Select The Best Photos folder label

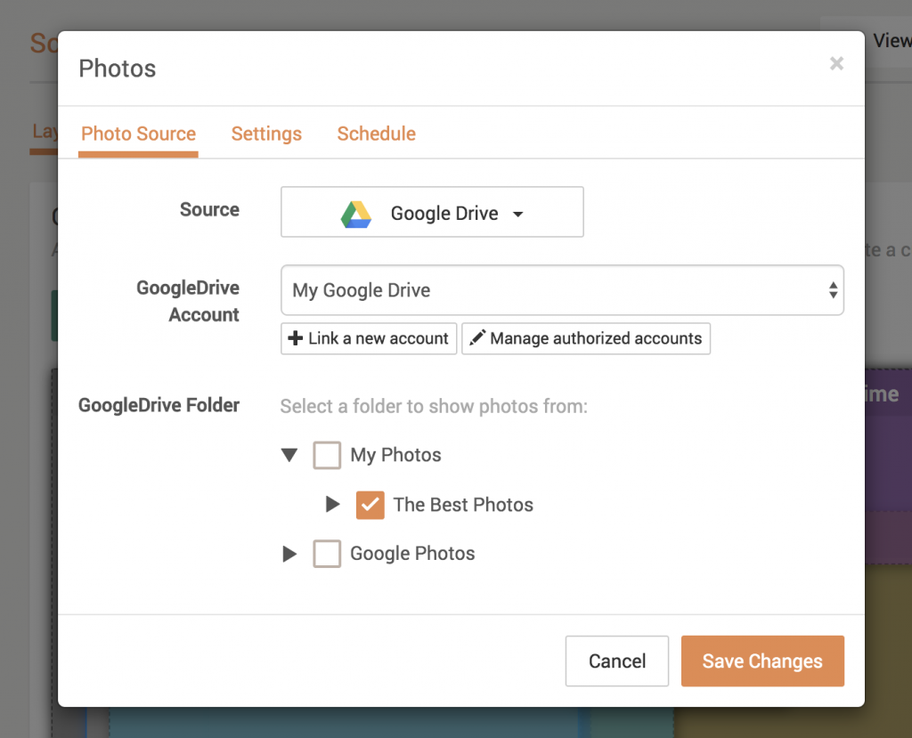(x=463, y=505)
